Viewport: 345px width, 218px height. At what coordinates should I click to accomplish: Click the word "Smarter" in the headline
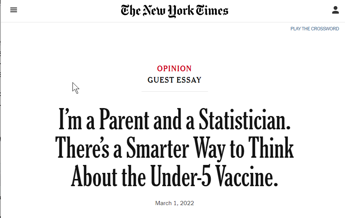pos(158,147)
